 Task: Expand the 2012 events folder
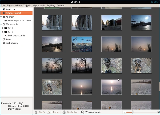click(3, 28)
